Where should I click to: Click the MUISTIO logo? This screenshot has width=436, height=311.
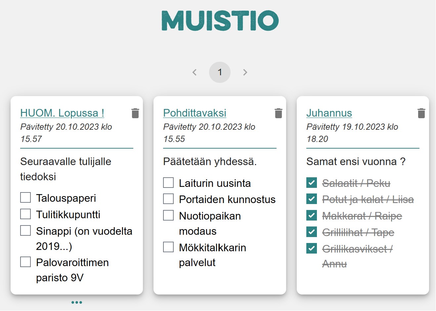(x=220, y=20)
